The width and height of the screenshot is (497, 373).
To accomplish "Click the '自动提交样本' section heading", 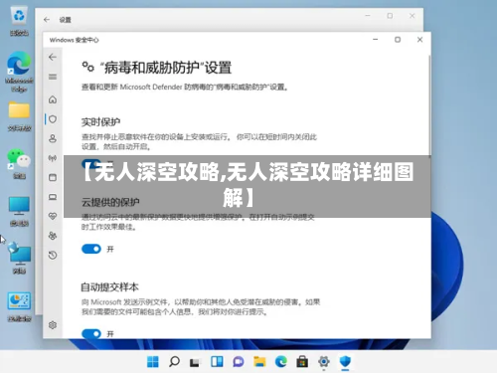I will (109, 287).
